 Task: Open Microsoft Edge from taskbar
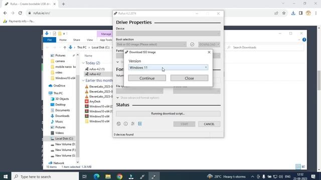coord(96,176)
